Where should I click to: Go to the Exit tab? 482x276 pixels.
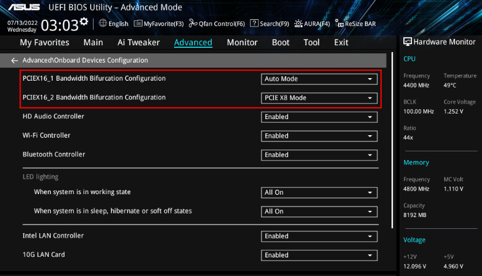341,42
